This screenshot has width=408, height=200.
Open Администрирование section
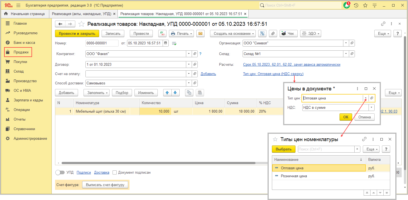(30, 138)
